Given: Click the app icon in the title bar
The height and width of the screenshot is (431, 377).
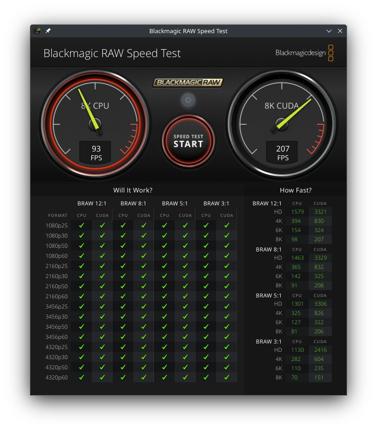Looking at the screenshot, I should coord(37,31).
